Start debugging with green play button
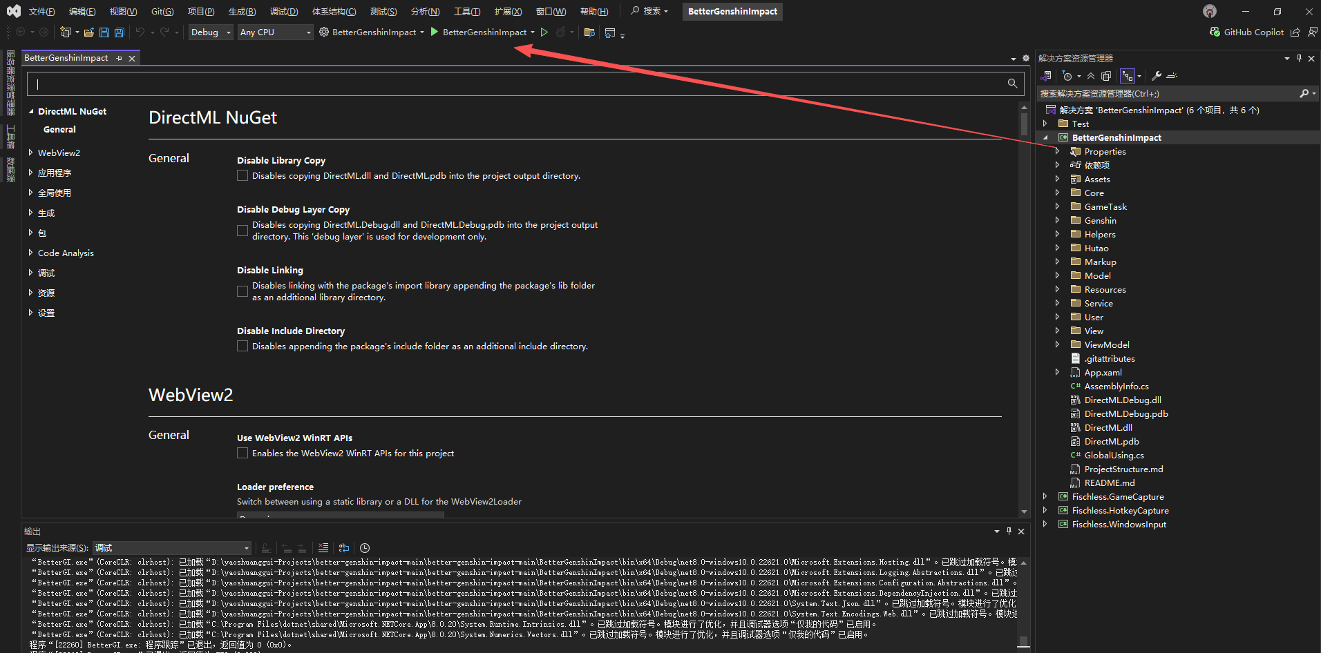Image resolution: width=1321 pixels, height=653 pixels. click(435, 32)
